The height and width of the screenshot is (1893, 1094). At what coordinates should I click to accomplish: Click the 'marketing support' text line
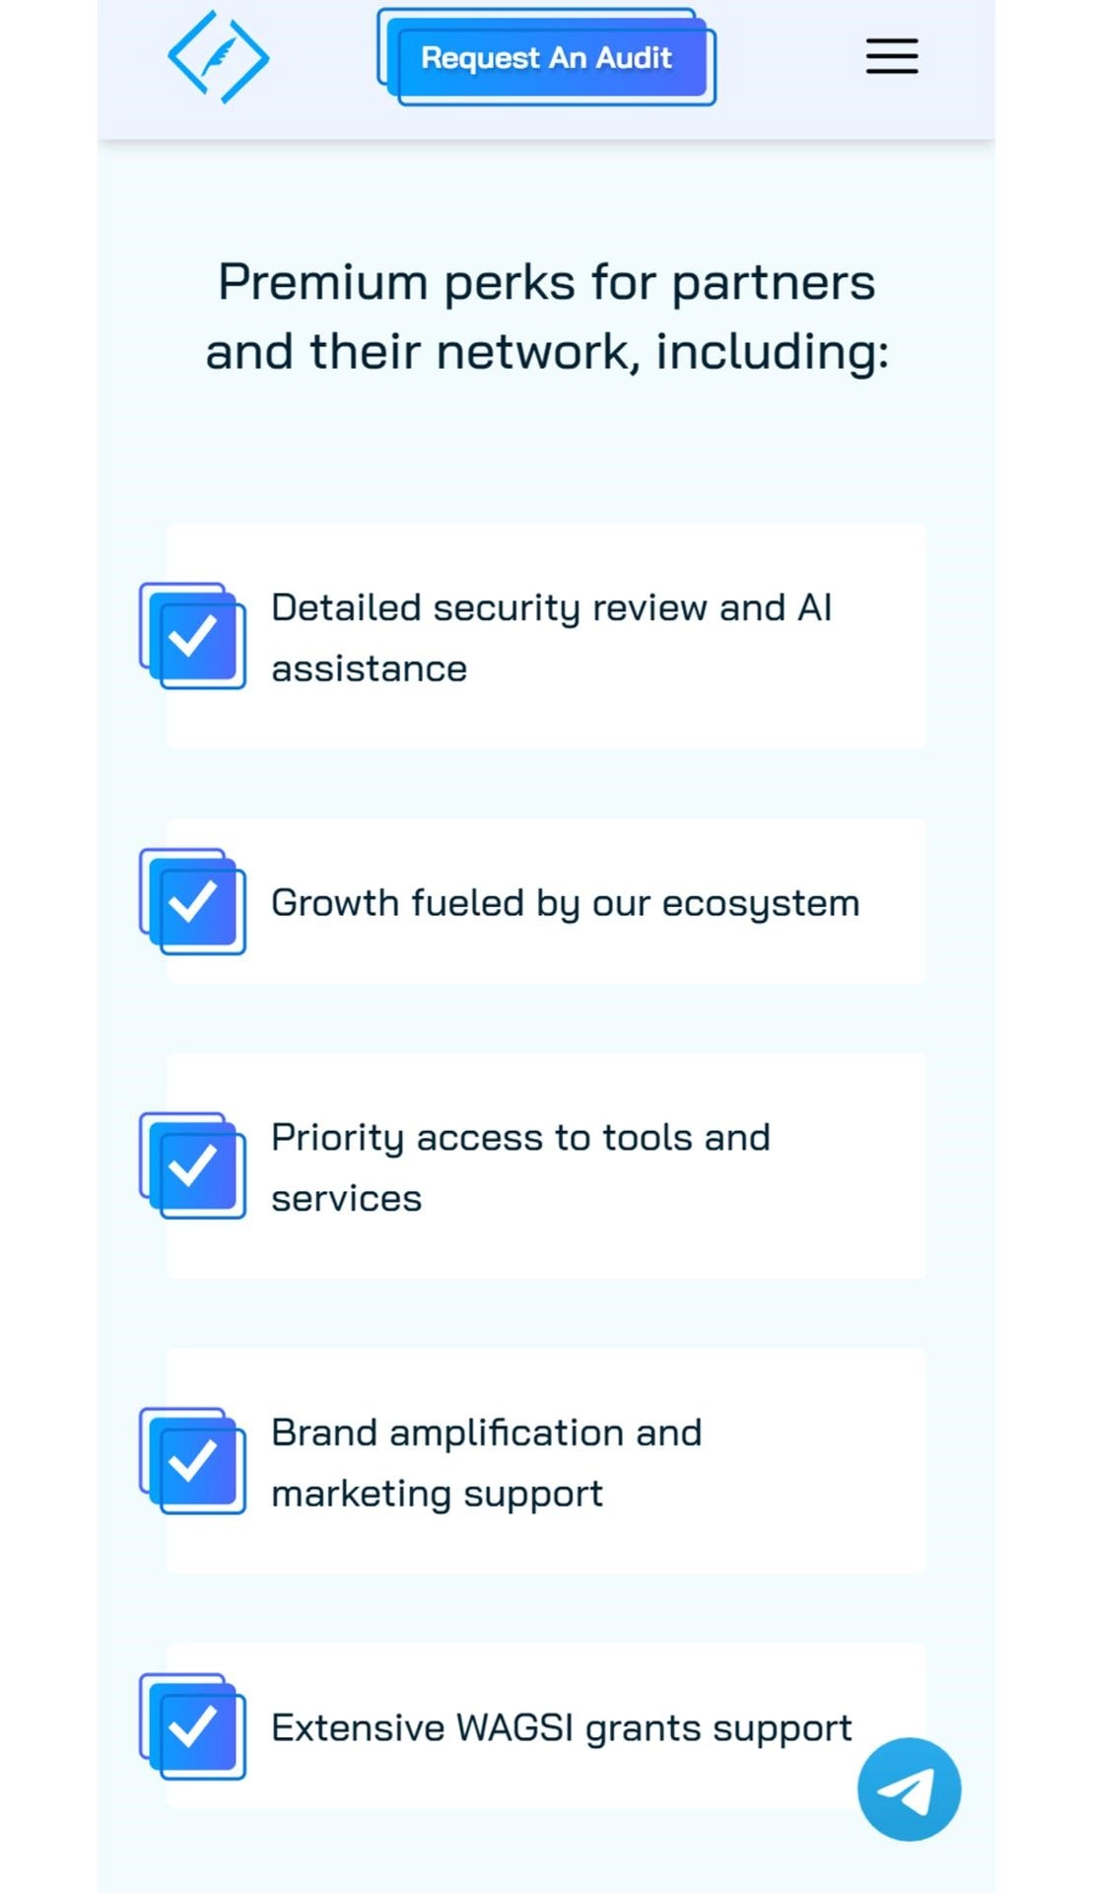[437, 1494]
